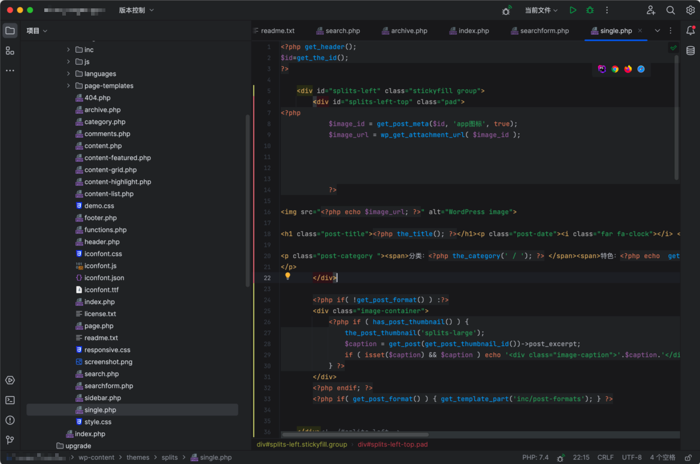This screenshot has height=464, width=700.
Task: Click the div#splits-left-top.pad breadcrumb
Action: (x=393, y=444)
